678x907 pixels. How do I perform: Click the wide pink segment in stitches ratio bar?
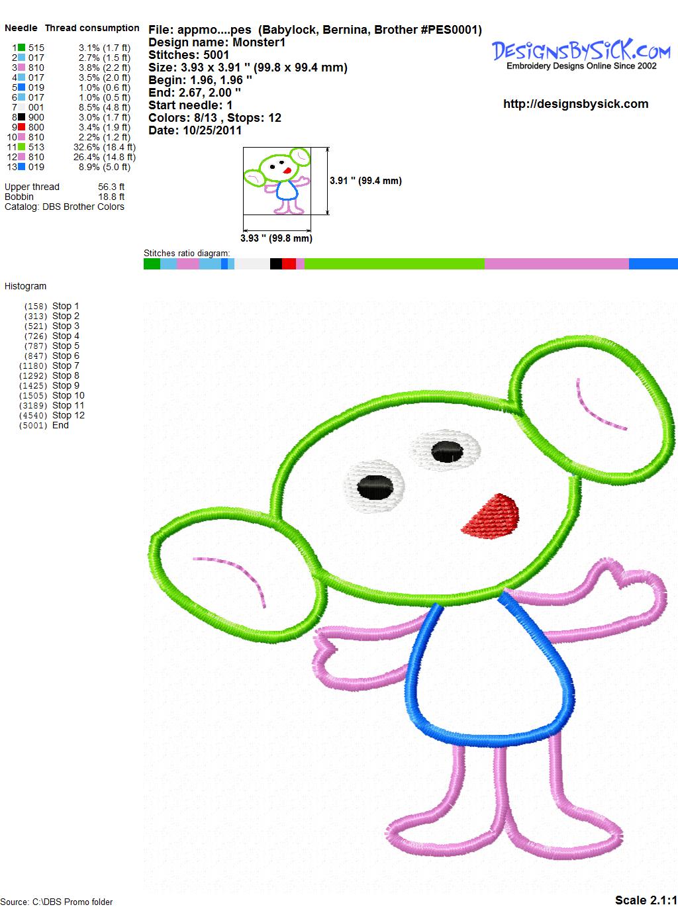pos(556,264)
